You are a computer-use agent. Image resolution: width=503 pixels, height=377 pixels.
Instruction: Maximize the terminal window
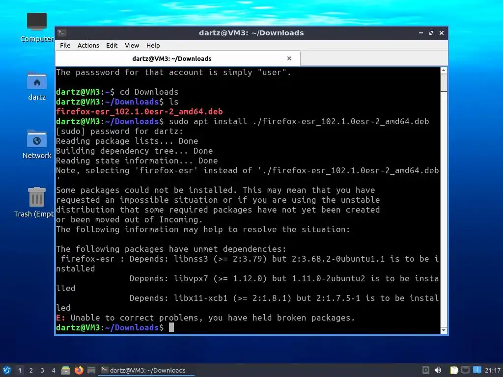(x=431, y=33)
